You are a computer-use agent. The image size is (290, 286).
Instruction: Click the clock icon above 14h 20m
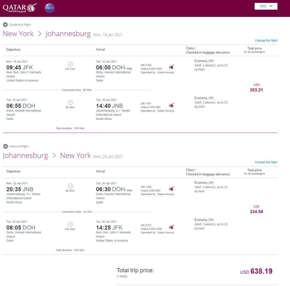point(70,224)
